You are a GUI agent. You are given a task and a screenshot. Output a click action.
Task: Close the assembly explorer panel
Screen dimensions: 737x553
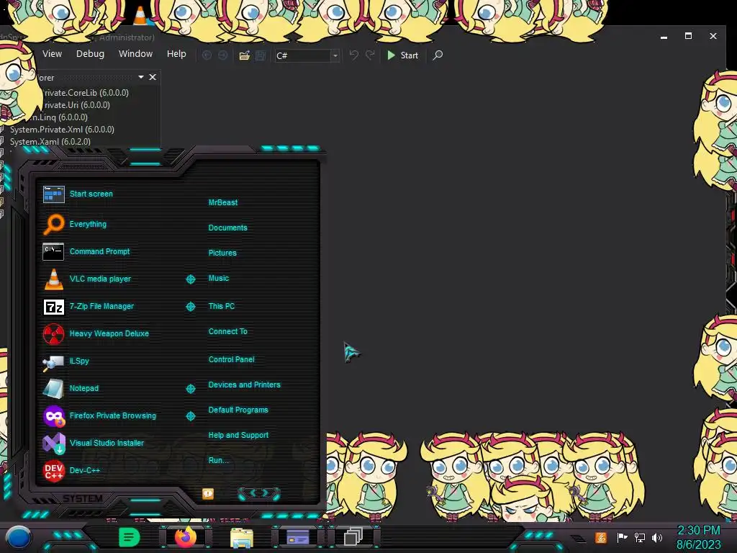tap(153, 77)
